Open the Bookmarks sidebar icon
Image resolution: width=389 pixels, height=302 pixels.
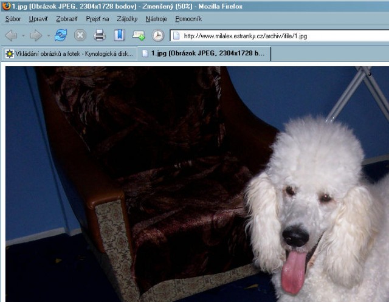click(x=119, y=35)
